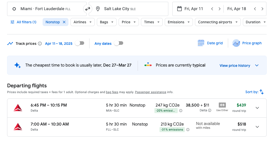Image resolution: width=272 pixels, height=143 pixels.
Task: Toggle price tracking for Apr 11–18, 2025
Action: pyautogui.click(x=80, y=43)
